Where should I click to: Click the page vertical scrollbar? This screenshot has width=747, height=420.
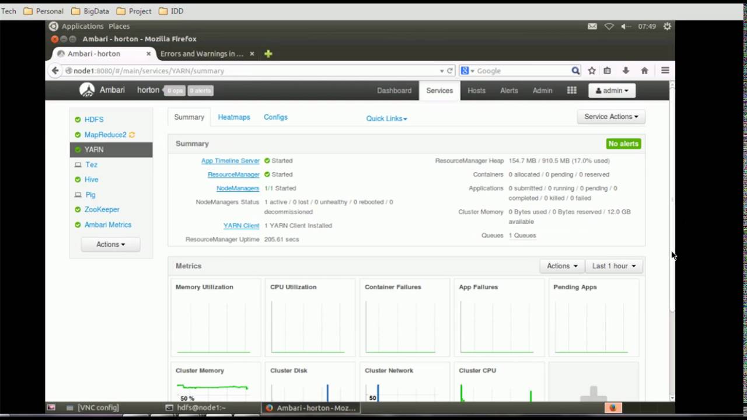[672, 198]
